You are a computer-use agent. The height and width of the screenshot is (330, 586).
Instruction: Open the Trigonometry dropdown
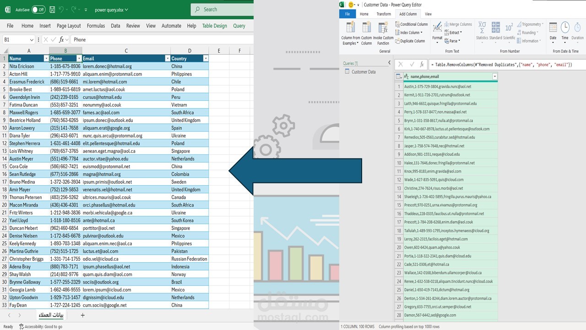click(531, 24)
